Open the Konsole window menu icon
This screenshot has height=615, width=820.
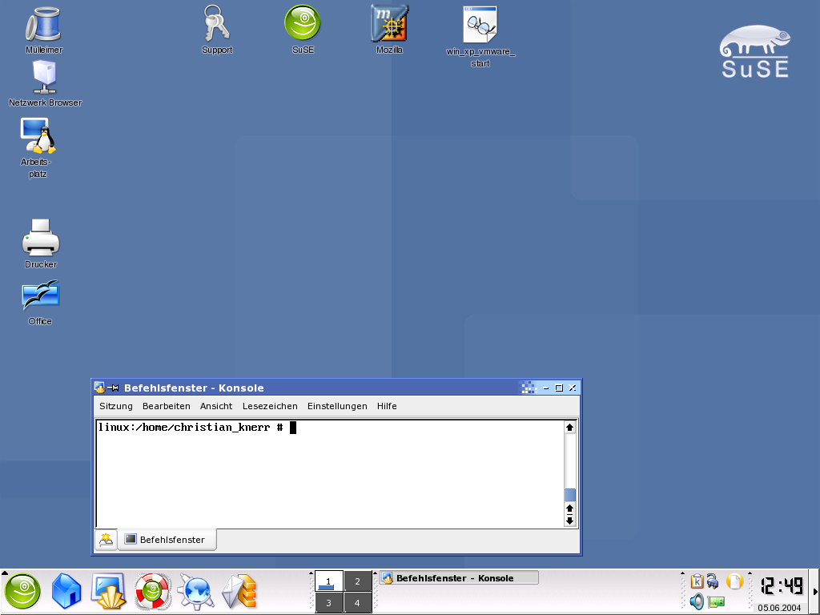pyautogui.click(x=99, y=388)
